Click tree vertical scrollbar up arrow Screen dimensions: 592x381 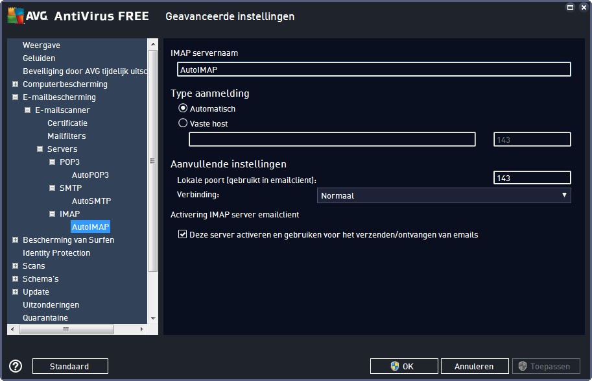pyautogui.click(x=152, y=44)
